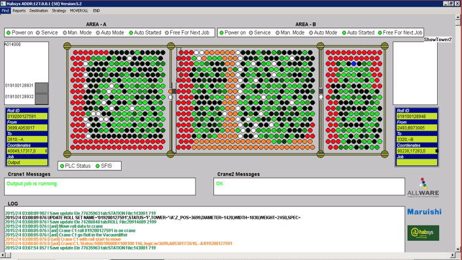Click the MOVEROLL menu item
The width and height of the screenshot is (462, 260).
[79, 10]
